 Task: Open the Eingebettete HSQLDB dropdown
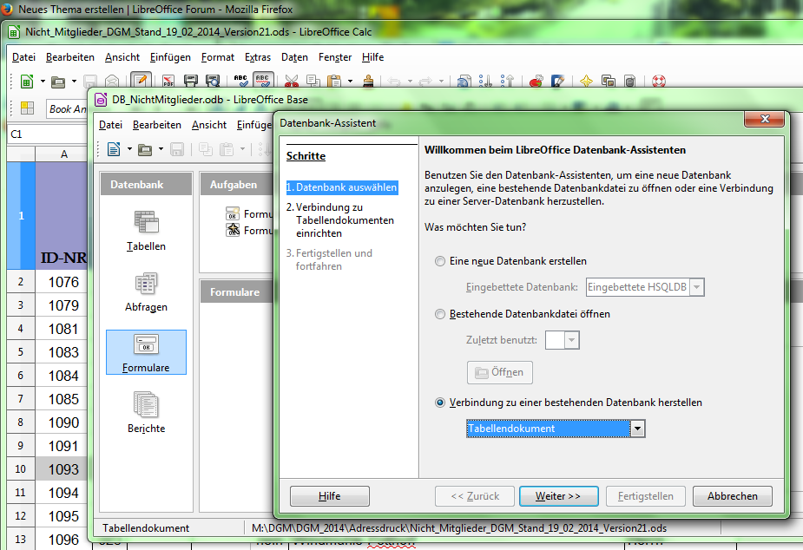pos(696,287)
